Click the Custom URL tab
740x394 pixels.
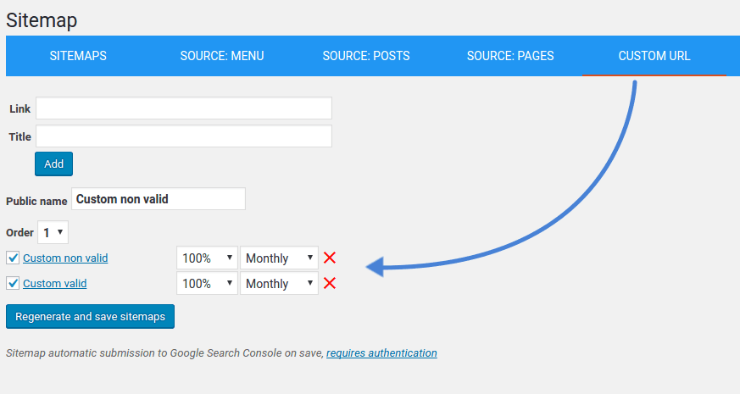tap(654, 56)
